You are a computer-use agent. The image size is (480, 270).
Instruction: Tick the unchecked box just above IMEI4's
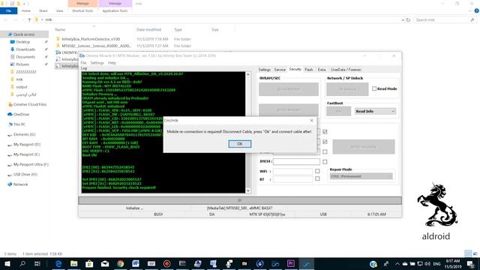pyautogui.click(x=325, y=151)
